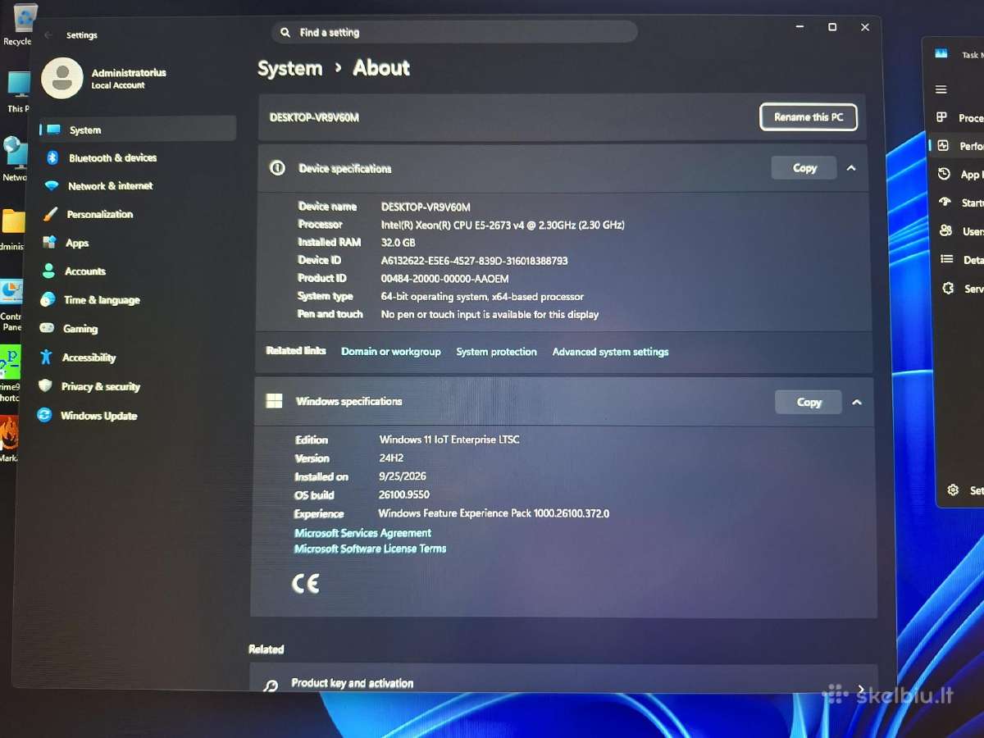Click the Administratorius account avatar
The width and height of the screenshot is (984, 738).
click(x=62, y=78)
